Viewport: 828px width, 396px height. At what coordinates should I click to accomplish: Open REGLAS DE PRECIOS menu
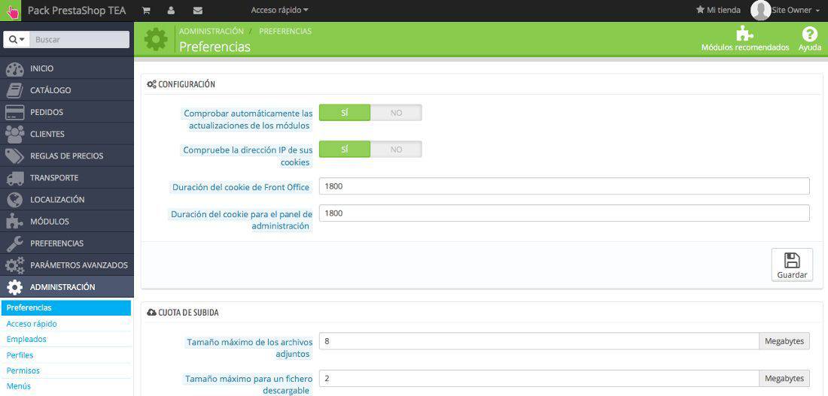point(67,156)
